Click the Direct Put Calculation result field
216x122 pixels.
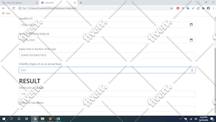pyautogui.click(x=107, y=109)
